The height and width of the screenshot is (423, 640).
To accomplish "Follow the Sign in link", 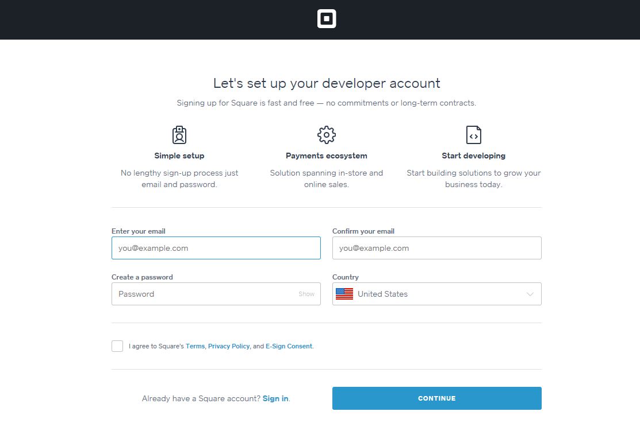I will pos(275,398).
